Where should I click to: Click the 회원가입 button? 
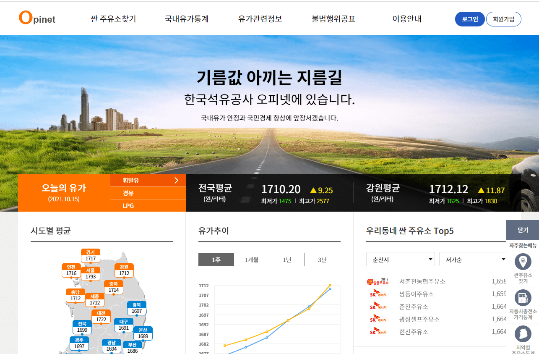[x=503, y=19]
